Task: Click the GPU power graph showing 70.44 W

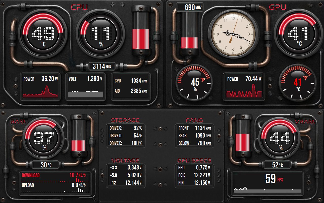Action: 244,87
